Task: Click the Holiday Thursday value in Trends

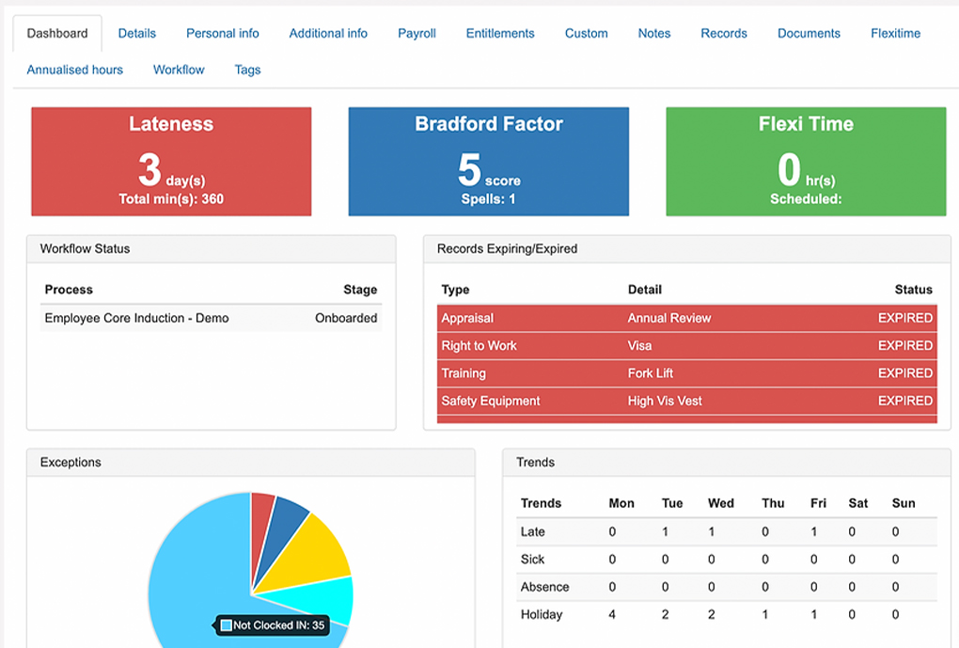Action: pos(765,614)
